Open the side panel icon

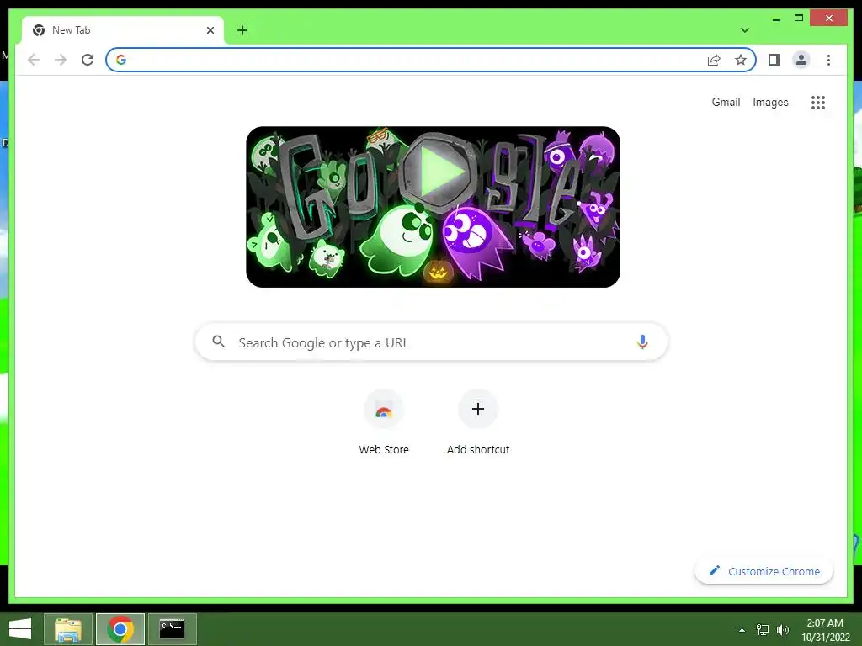pyautogui.click(x=774, y=60)
